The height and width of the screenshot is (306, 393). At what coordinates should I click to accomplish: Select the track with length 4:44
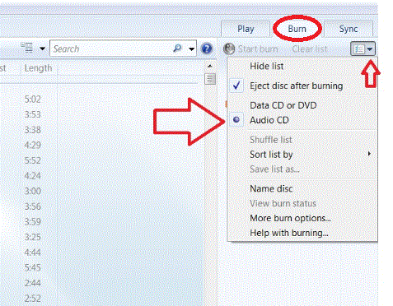[x=32, y=253]
